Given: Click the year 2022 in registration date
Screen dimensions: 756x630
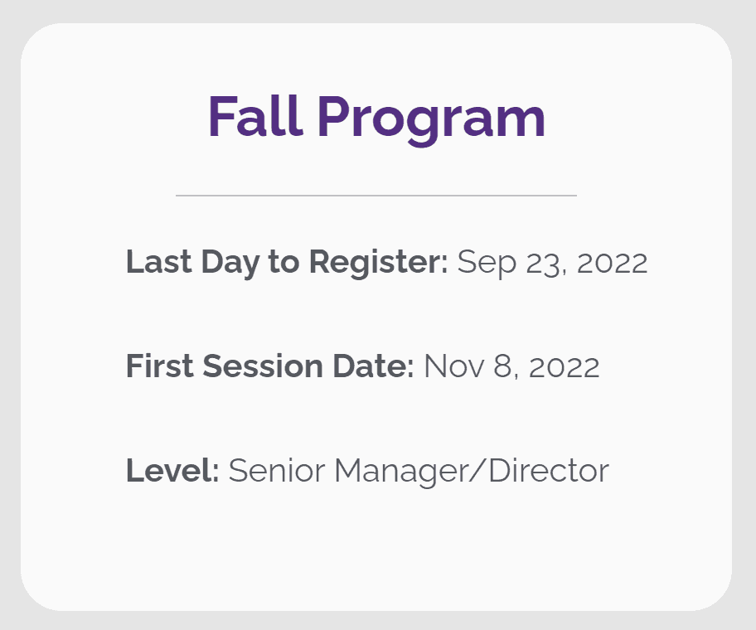Looking at the screenshot, I should pos(613,263).
